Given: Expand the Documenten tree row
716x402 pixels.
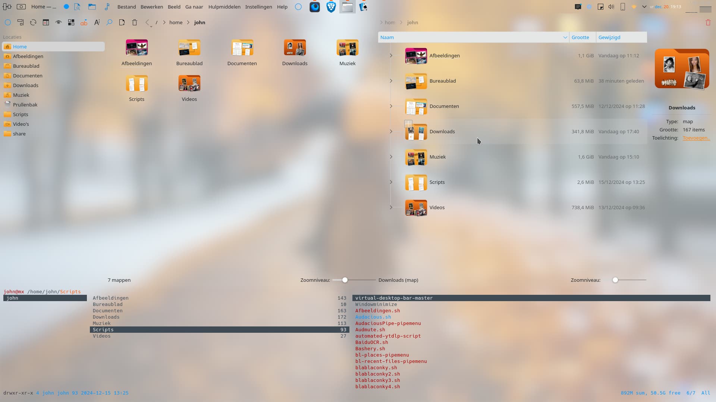Looking at the screenshot, I should pyautogui.click(x=391, y=106).
